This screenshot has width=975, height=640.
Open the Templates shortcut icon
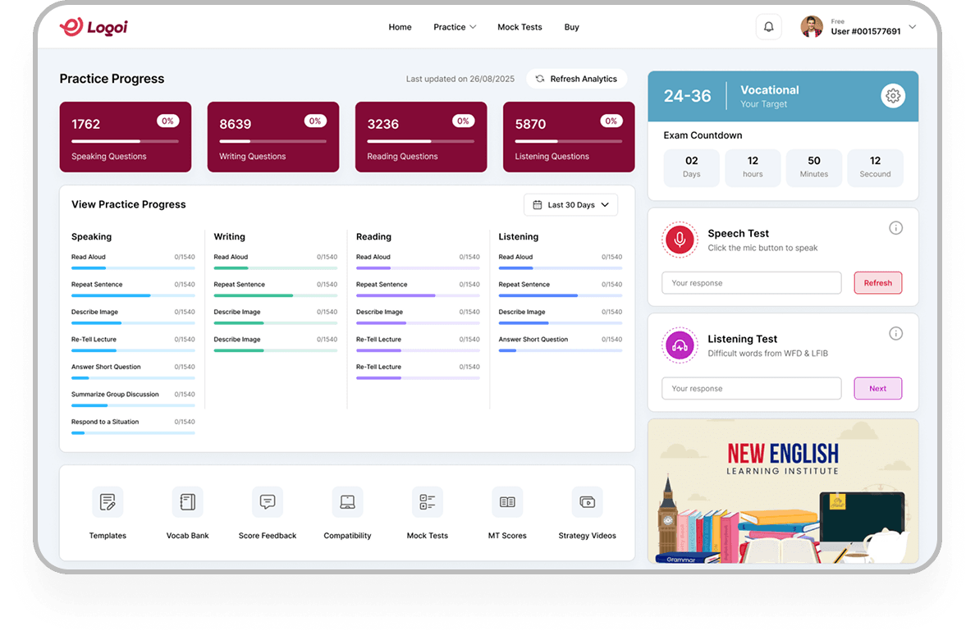(x=108, y=502)
